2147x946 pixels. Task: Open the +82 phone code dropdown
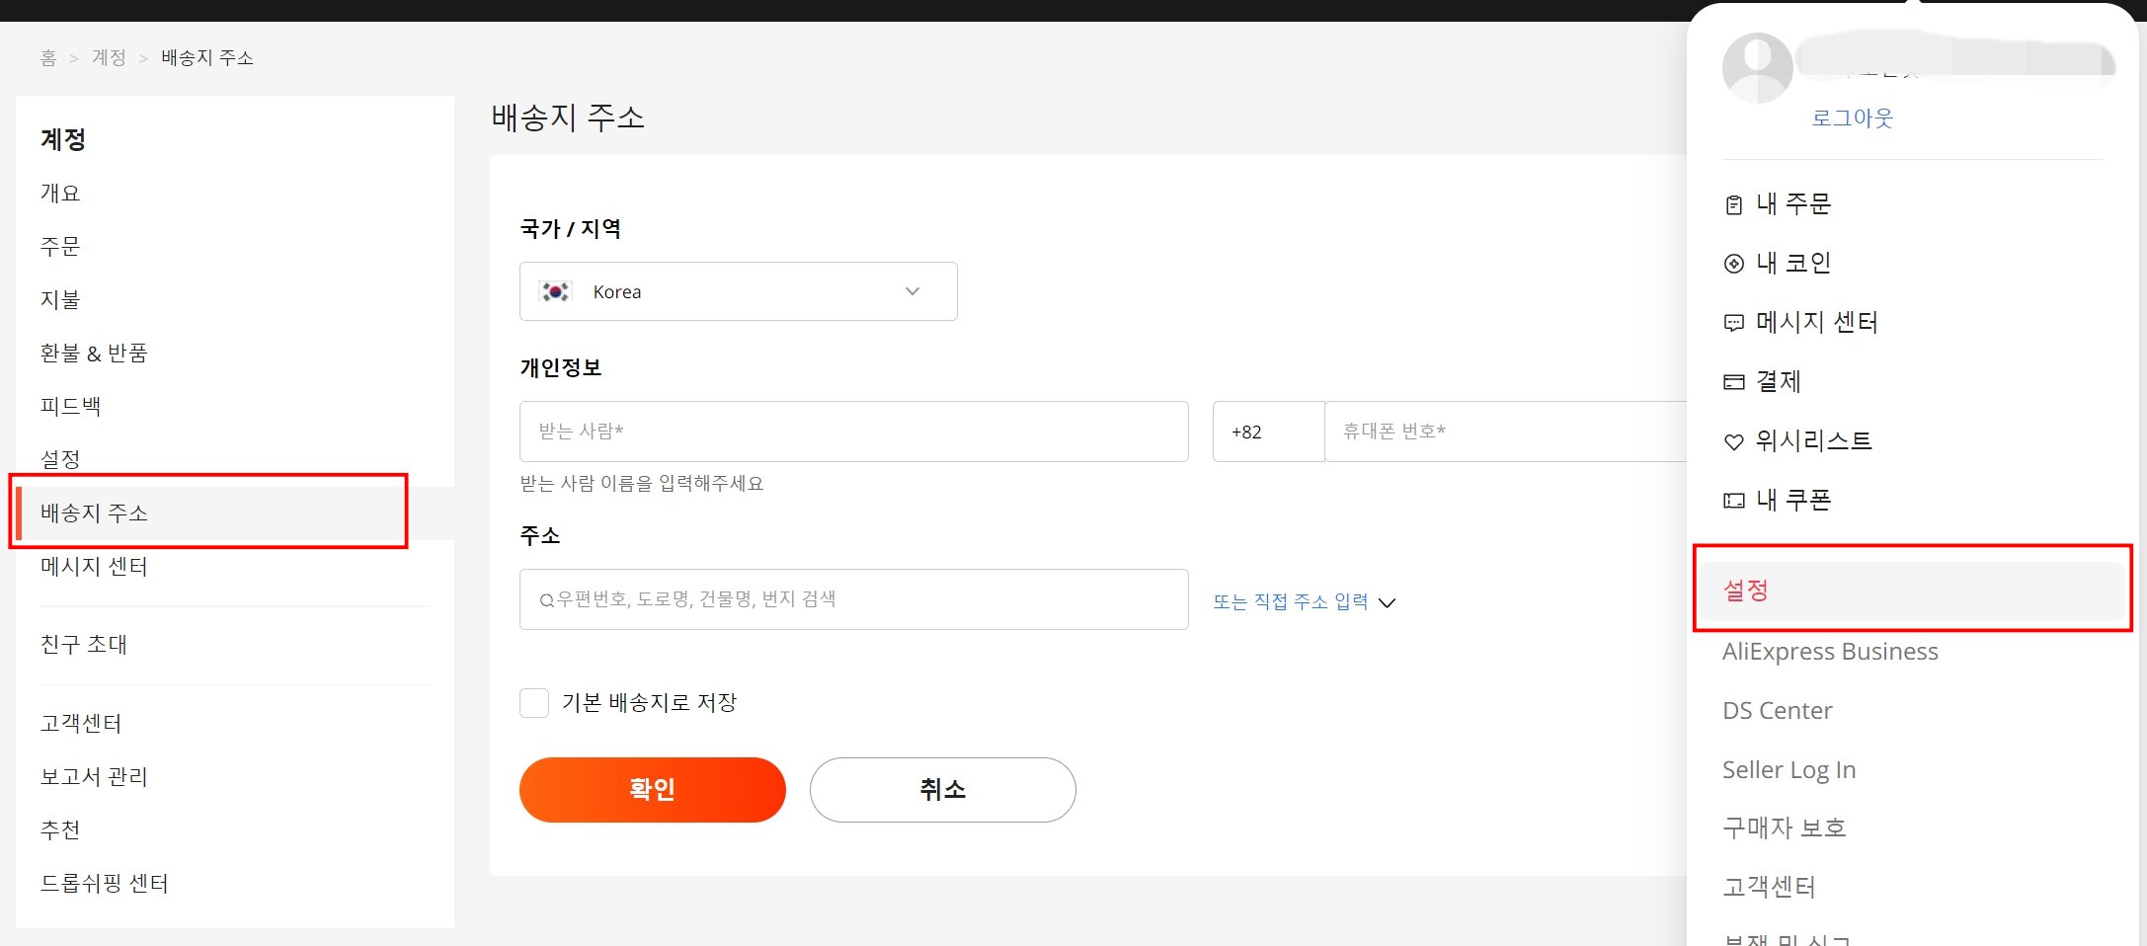pyautogui.click(x=1268, y=432)
